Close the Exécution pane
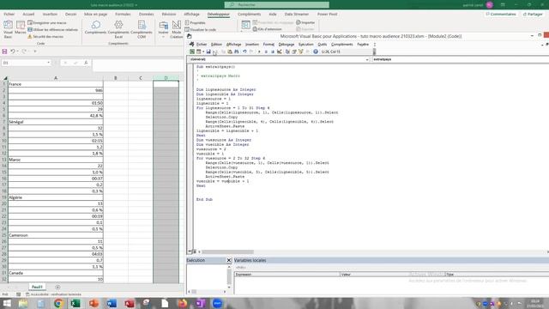This screenshot has height=309, width=549. click(229, 260)
